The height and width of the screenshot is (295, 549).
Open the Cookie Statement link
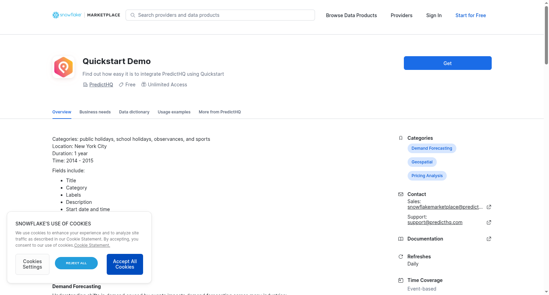[x=92, y=245]
